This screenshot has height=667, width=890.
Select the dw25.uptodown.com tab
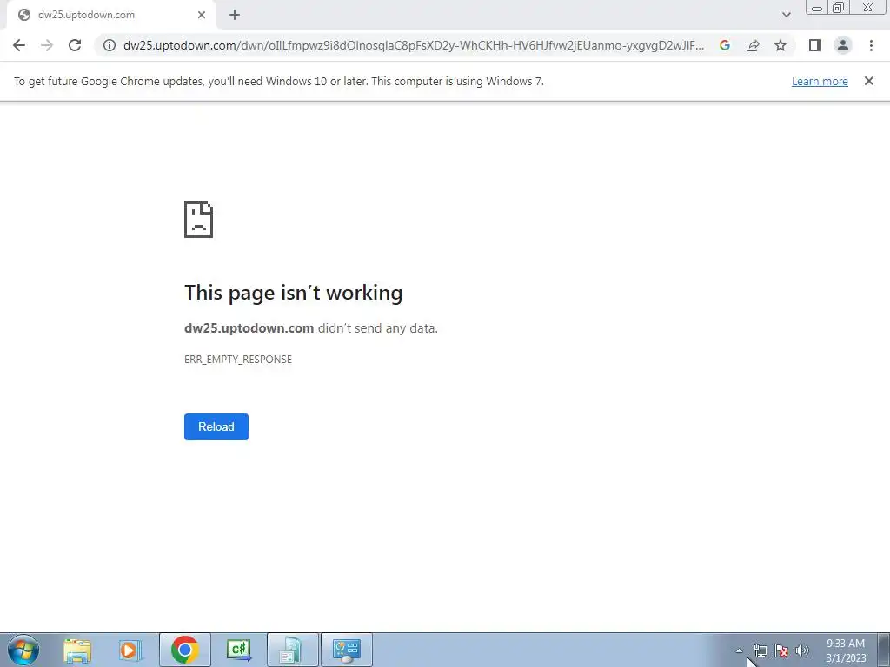point(111,16)
